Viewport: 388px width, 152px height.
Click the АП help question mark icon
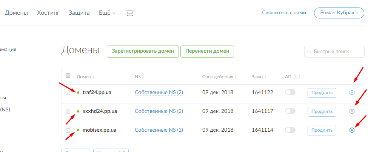click(295, 77)
